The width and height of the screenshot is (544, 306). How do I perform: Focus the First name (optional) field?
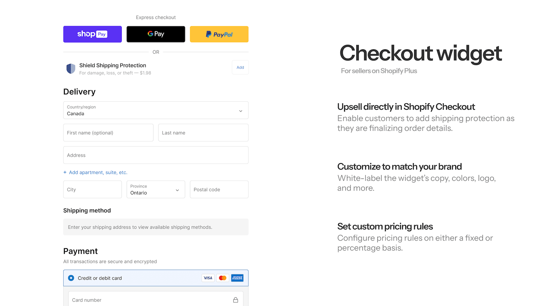click(x=108, y=133)
